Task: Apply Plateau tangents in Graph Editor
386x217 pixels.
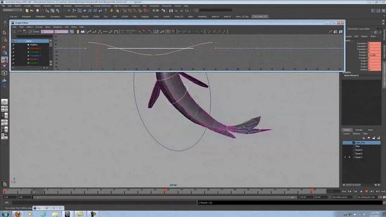Action: (x=116, y=31)
